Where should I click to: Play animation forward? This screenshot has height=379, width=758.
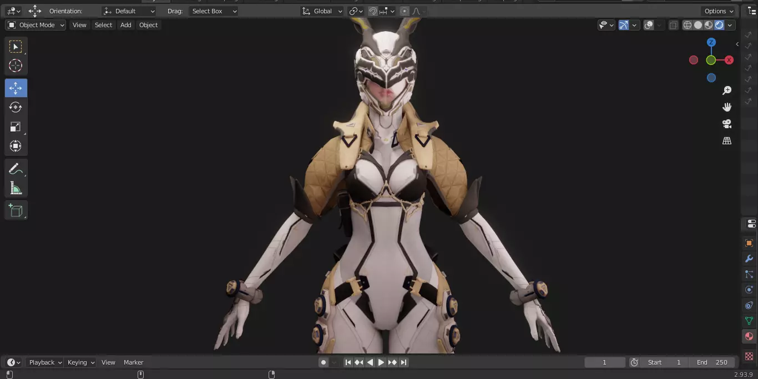381,362
